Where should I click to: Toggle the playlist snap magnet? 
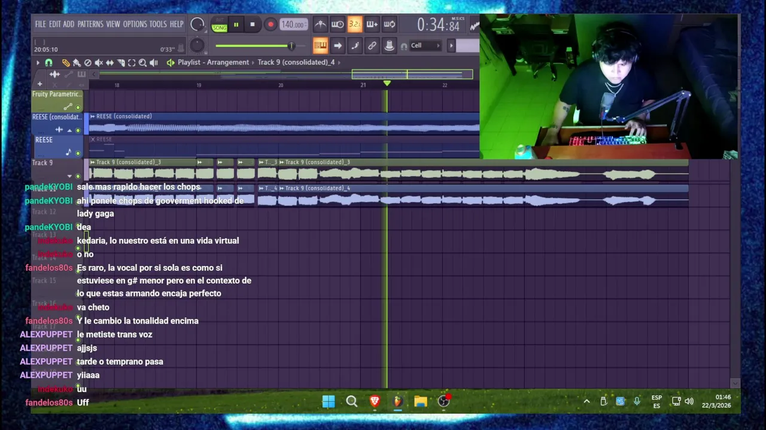tap(49, 62)
